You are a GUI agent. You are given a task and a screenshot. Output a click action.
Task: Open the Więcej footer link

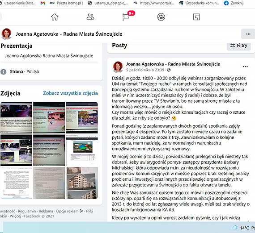pyautogui.click(x=16, y=216)
